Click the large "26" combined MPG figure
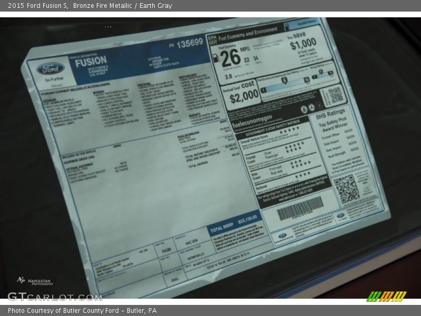This screenshot has width=421, height=316. click(x=230, y=58)
